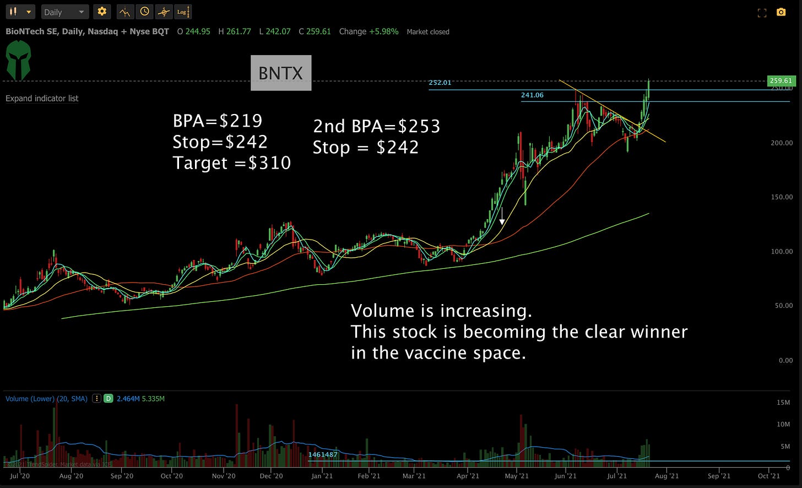Click the 10M volume axis label
This screenshot has width=802, height=488.
click(x=783, y=424)
